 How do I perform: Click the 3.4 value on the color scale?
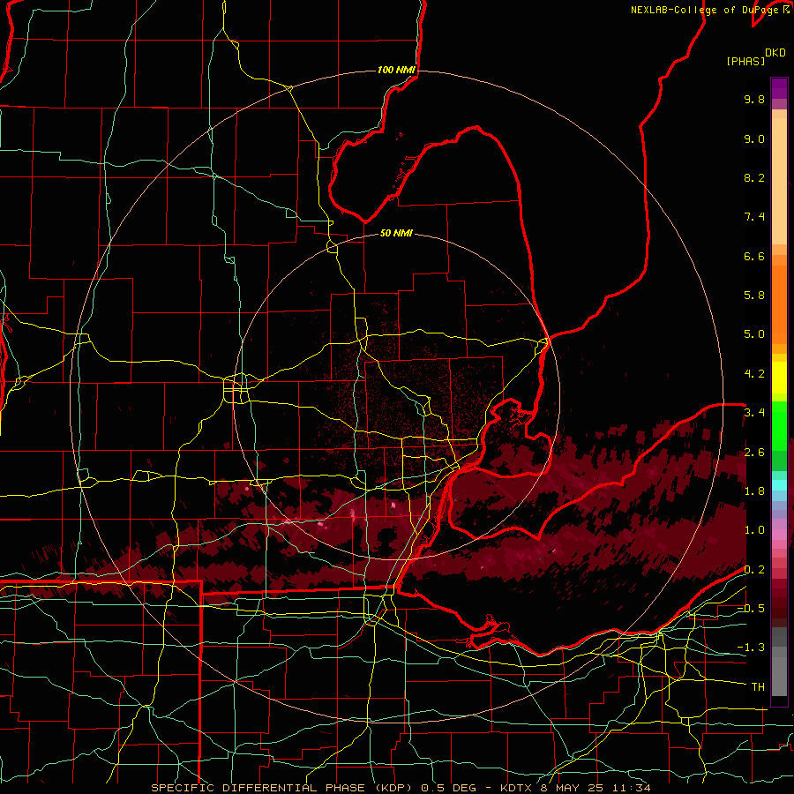tap(754, 413)
